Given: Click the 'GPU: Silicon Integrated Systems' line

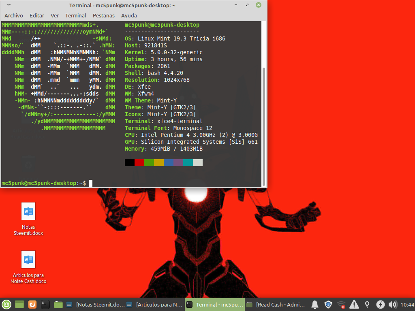Looking at the screenshot, I should click(191, 142).
